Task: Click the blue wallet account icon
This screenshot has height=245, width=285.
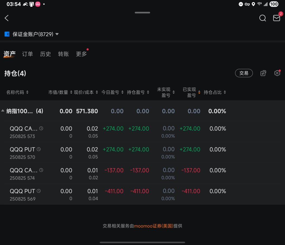Action: (x=7, y=34)
